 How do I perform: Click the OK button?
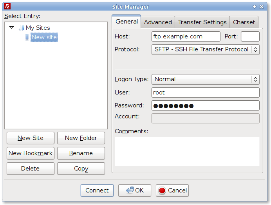click(x=135, y=190)
